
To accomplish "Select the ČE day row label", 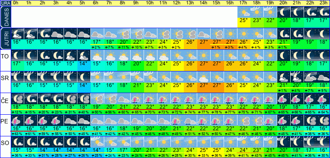I will click(x=5, y=101).
